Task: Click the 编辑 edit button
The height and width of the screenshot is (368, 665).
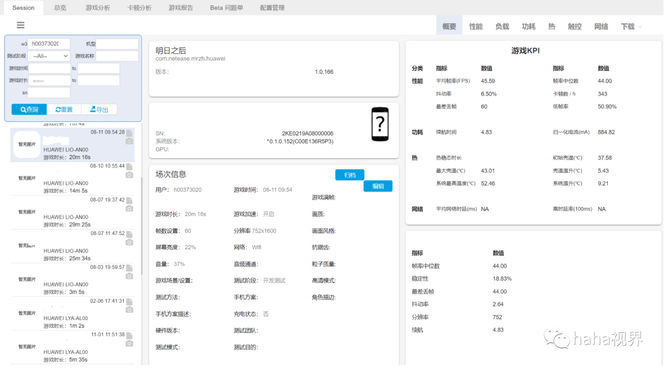Action: 378,186
